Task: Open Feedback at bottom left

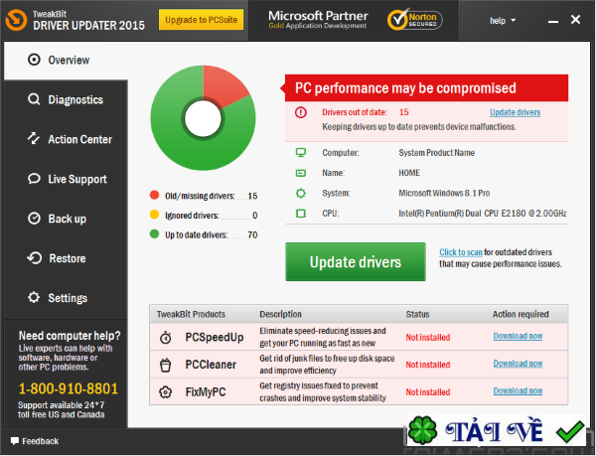Action: click(x=35, y=441)
